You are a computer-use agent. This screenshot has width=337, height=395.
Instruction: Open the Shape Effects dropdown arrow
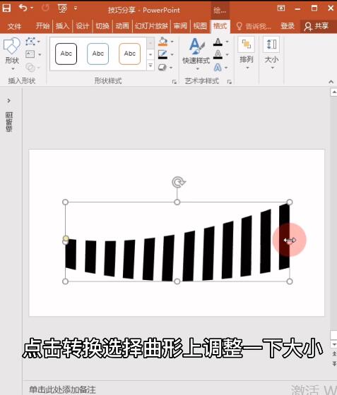[171, 68]
